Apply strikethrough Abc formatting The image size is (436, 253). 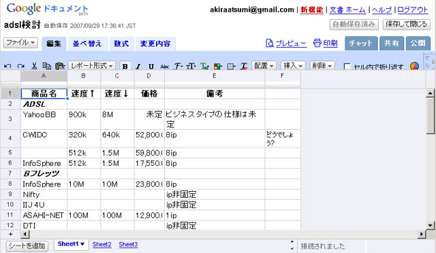pyautogui.click(x=164, y=66)
